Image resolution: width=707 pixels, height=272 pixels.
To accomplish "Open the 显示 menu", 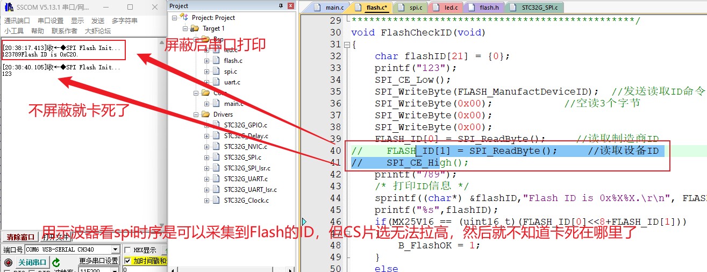I will [77, 21].
